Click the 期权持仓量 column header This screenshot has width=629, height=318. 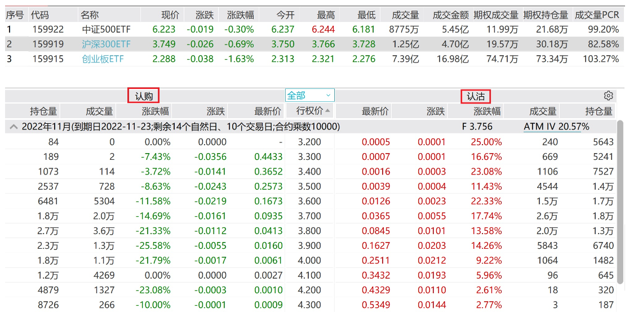tap(546, 15)
